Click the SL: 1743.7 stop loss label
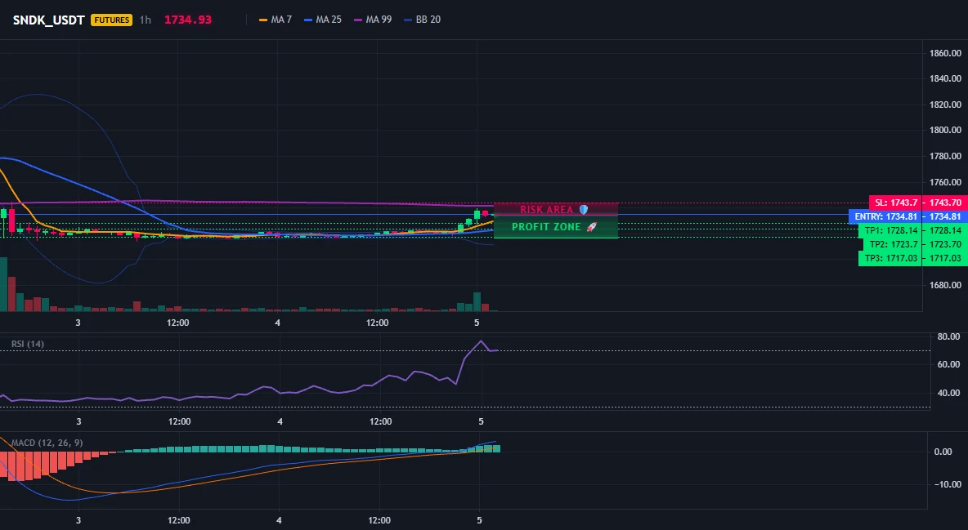This screenshot has width=968, height=530. (895, 203)
